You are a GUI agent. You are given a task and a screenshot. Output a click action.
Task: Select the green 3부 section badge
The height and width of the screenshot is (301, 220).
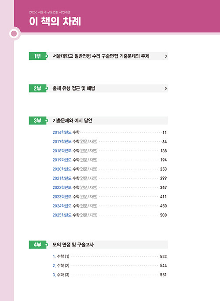tap(38, 121)
